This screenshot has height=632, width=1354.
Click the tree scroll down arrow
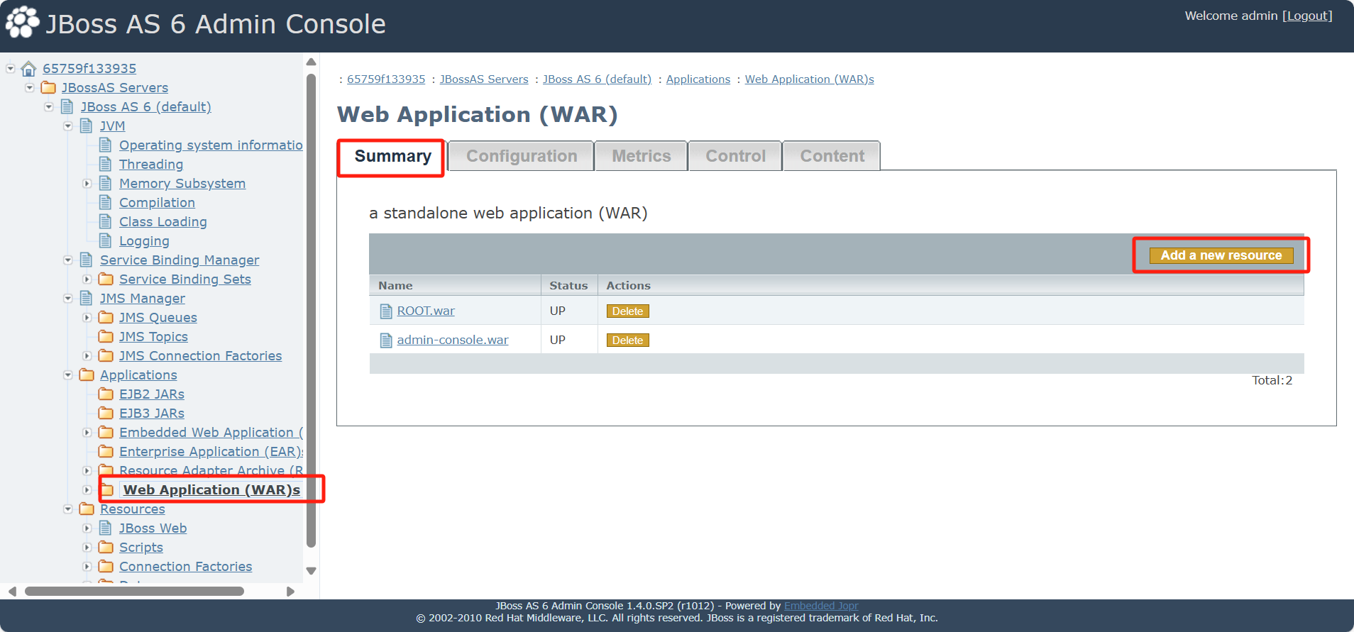[311, 571]
